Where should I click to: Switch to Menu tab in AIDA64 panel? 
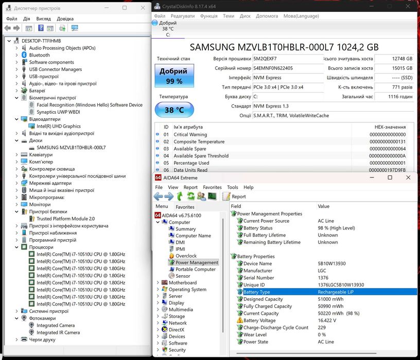pos(162,206)
